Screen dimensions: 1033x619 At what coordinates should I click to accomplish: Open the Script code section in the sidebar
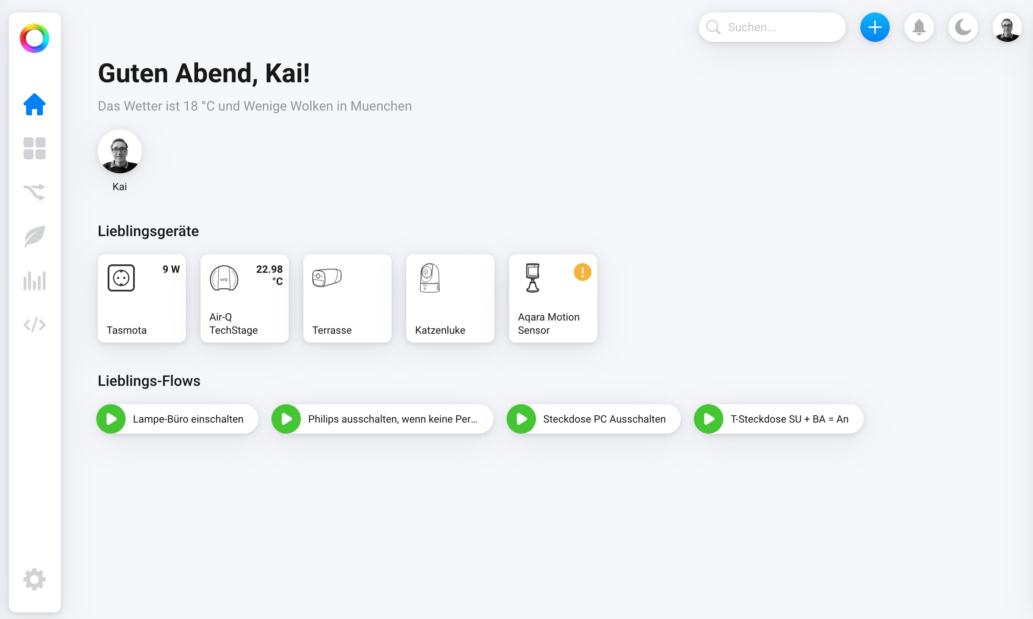[x=34, y=325]
